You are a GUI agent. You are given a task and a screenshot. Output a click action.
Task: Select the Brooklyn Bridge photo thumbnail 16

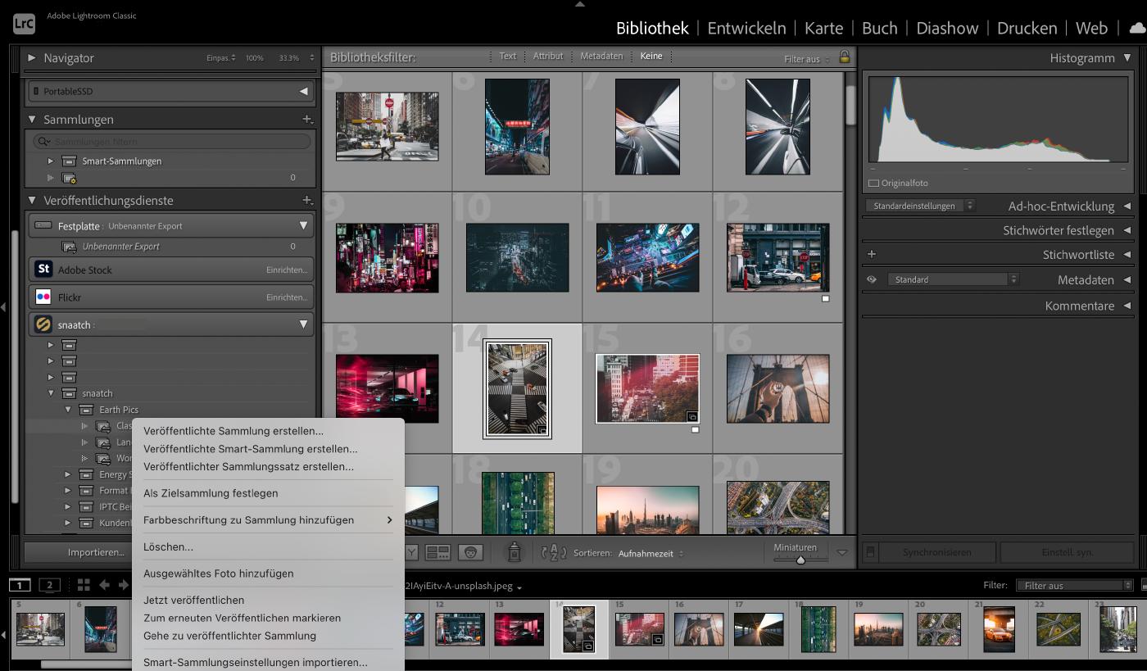(777, 388)
